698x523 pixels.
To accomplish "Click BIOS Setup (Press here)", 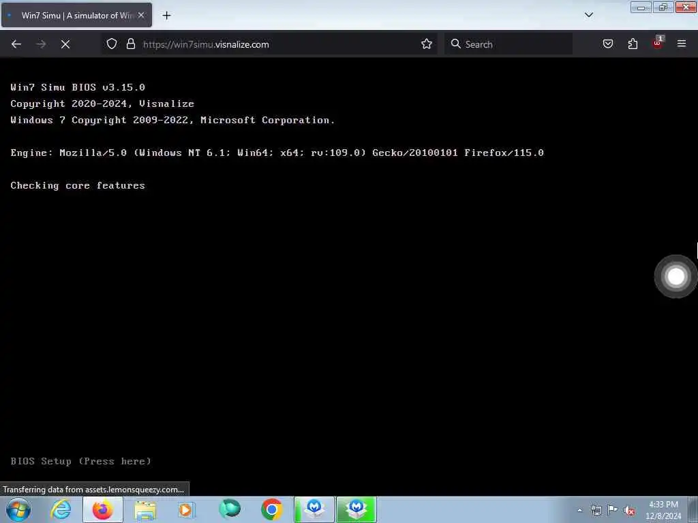I will point(81,461).
